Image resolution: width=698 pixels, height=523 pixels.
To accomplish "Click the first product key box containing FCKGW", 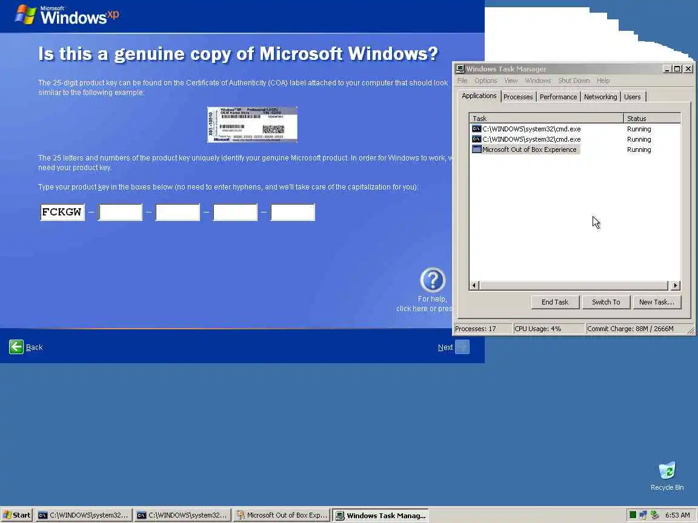I will (x=62, y=212).
